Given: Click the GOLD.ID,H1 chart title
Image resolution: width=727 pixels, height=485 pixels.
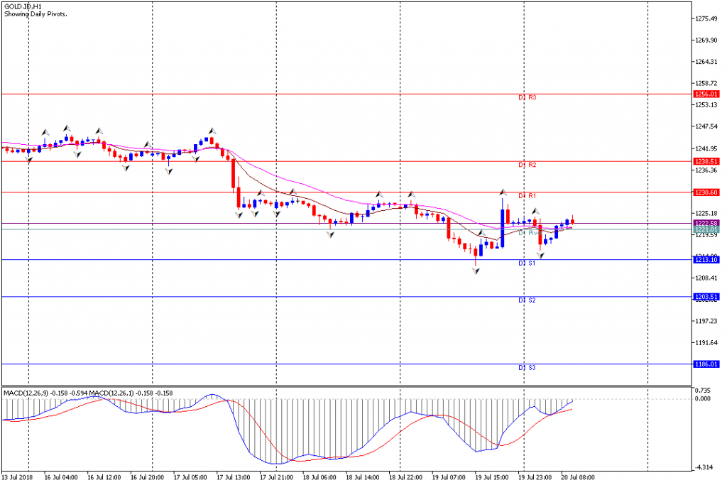Looking at the screenshot, I should pyautogui.click(x=23, y=7).
